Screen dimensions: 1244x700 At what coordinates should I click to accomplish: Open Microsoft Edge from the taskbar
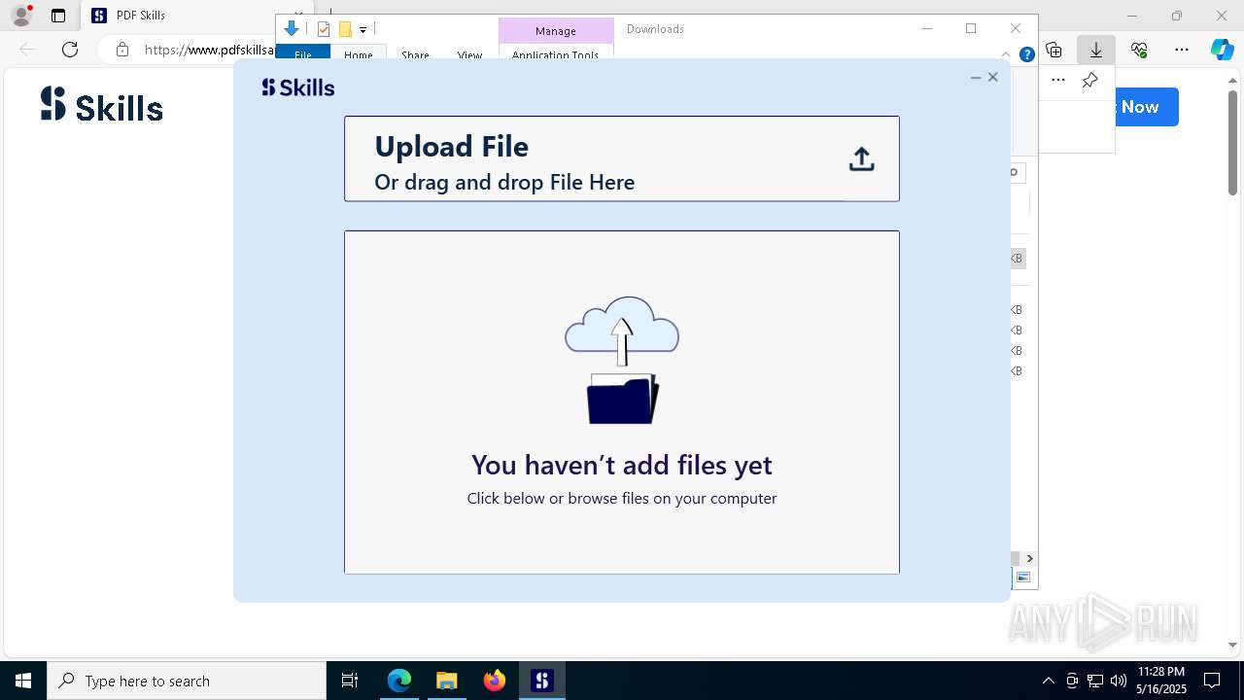coord(399,681)
